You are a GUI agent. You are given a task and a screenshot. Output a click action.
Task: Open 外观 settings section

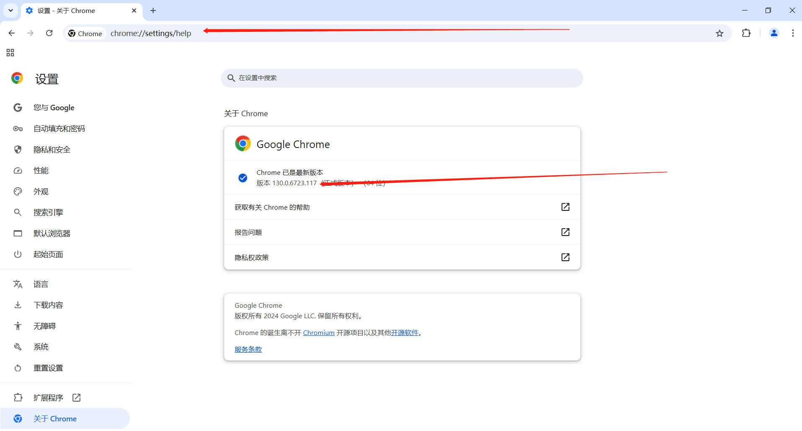[x=65, y=192]
